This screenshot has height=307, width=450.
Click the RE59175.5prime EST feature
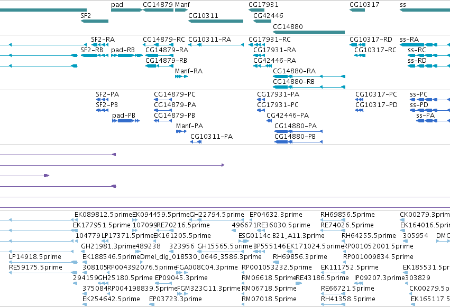[x=43, y=273]
